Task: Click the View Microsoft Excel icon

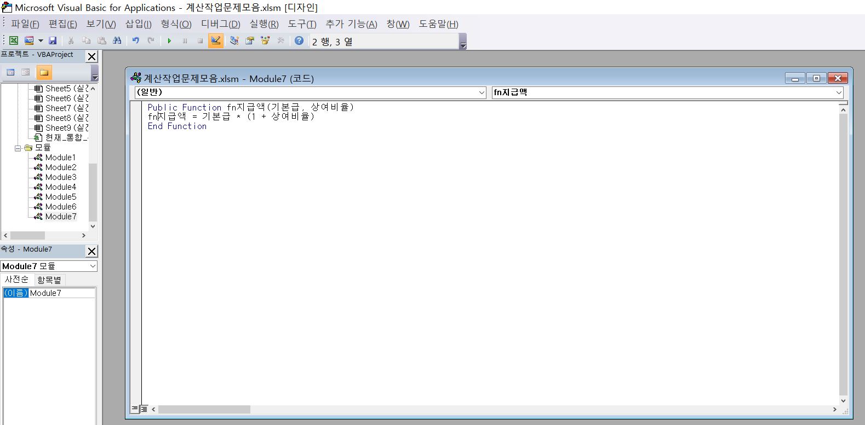Action: pyautogui.click(x=14, y=41)
